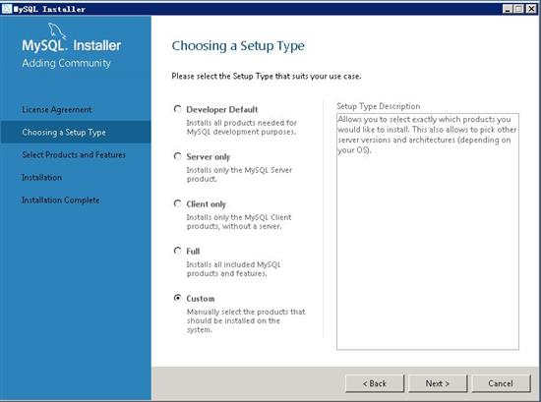
Task: Close the MySQL Installer window
Action: click(x=531, y=9)
